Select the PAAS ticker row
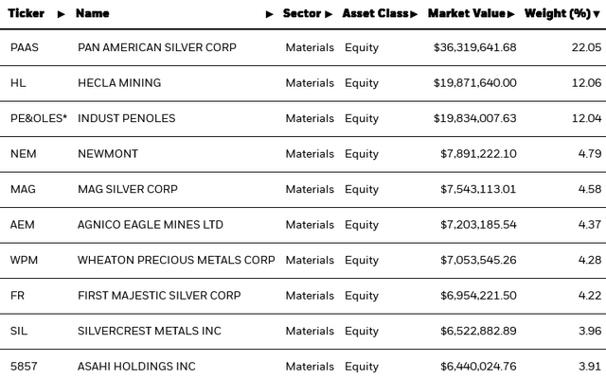This screenshot has width=606, height=378. click(x=25, y=47)
